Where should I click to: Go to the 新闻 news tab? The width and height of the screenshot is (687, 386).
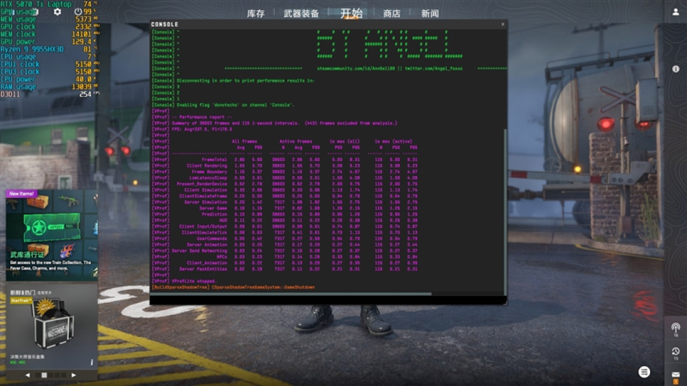pyautogui.click(x=430, y=13)
